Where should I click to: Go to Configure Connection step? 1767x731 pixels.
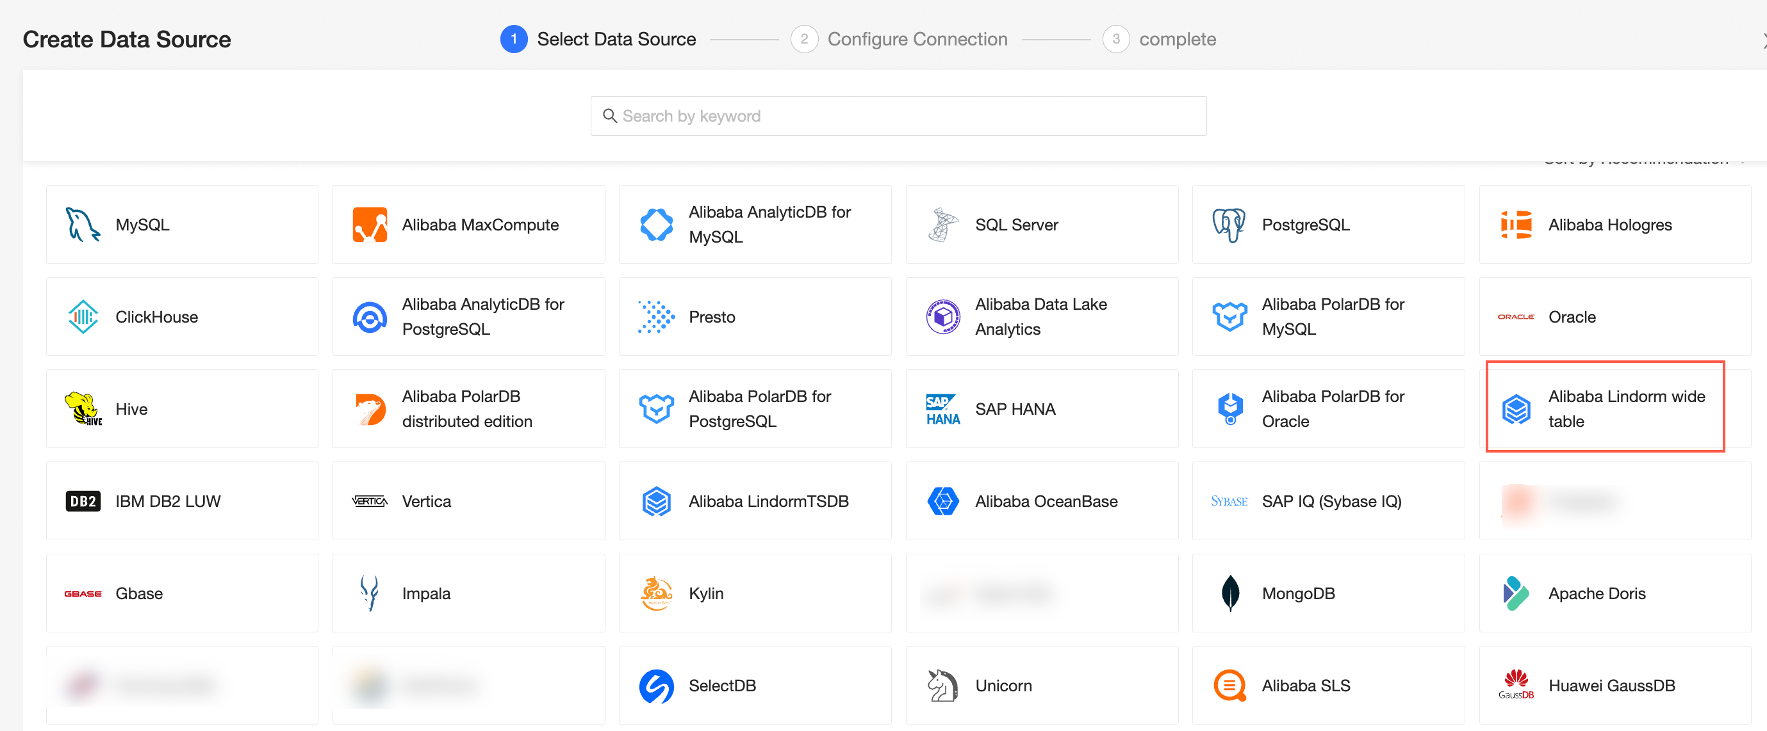[x=917, y=39]
